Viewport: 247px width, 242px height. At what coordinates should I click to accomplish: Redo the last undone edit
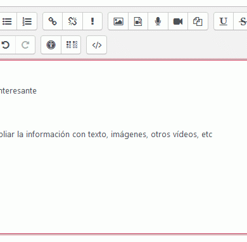[x=25, y=45]
